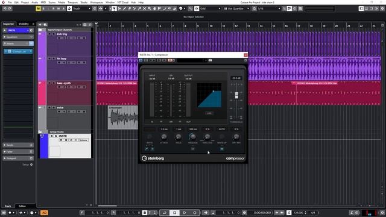Screen dimensions: 386x217
Task: Open the track presets icon beside Add Track
Action: 45,25
